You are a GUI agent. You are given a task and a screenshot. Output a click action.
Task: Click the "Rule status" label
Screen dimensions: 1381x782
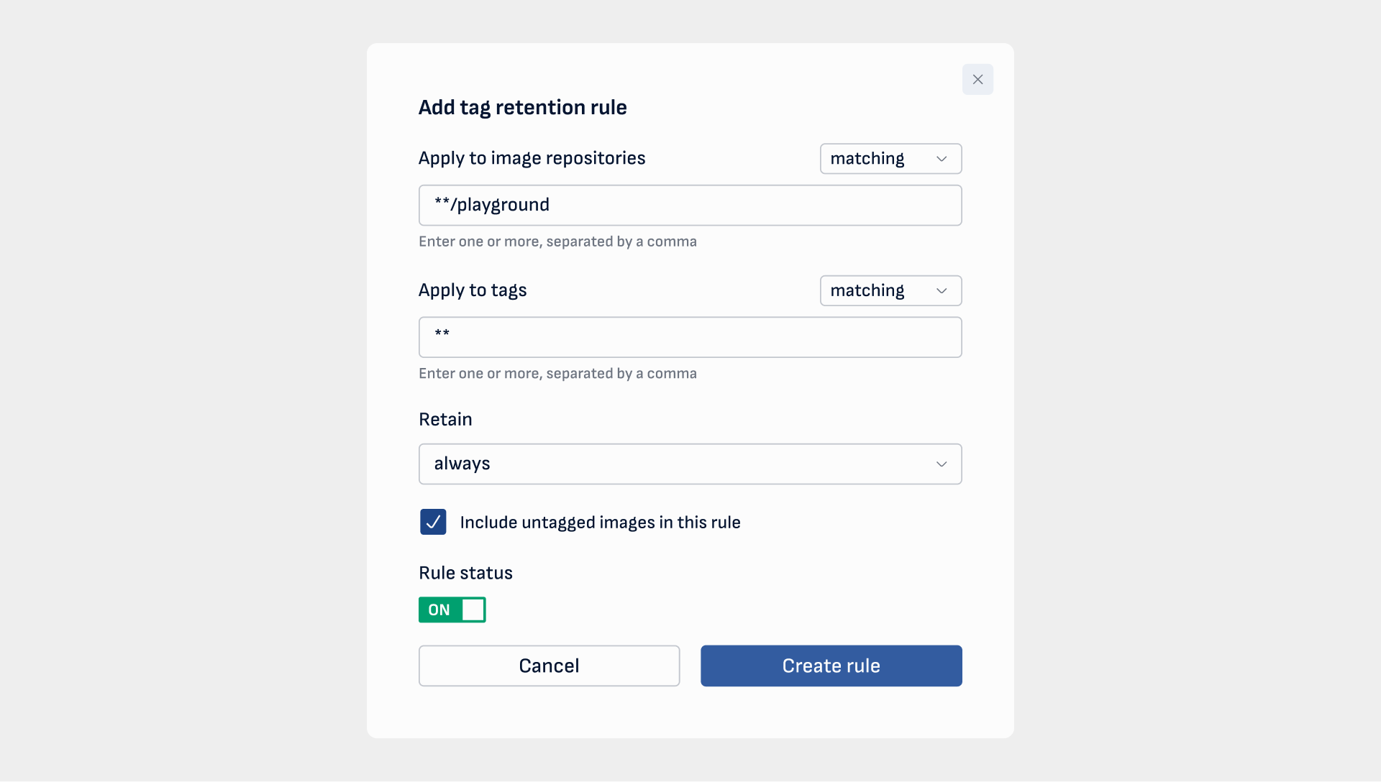pyautogui.click(x=465, y=573)
